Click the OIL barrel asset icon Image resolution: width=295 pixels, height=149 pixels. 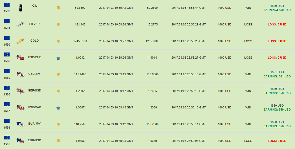pos(20,8)
